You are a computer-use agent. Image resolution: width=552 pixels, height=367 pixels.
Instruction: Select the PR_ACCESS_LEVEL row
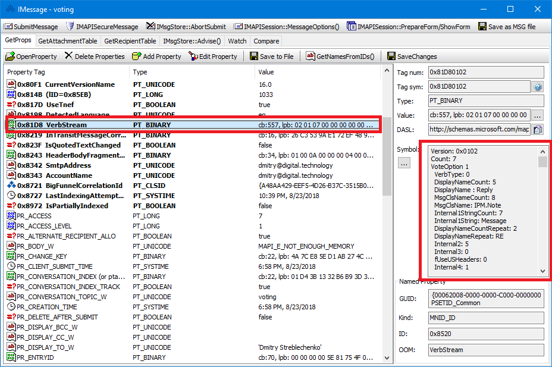point(193,226)
